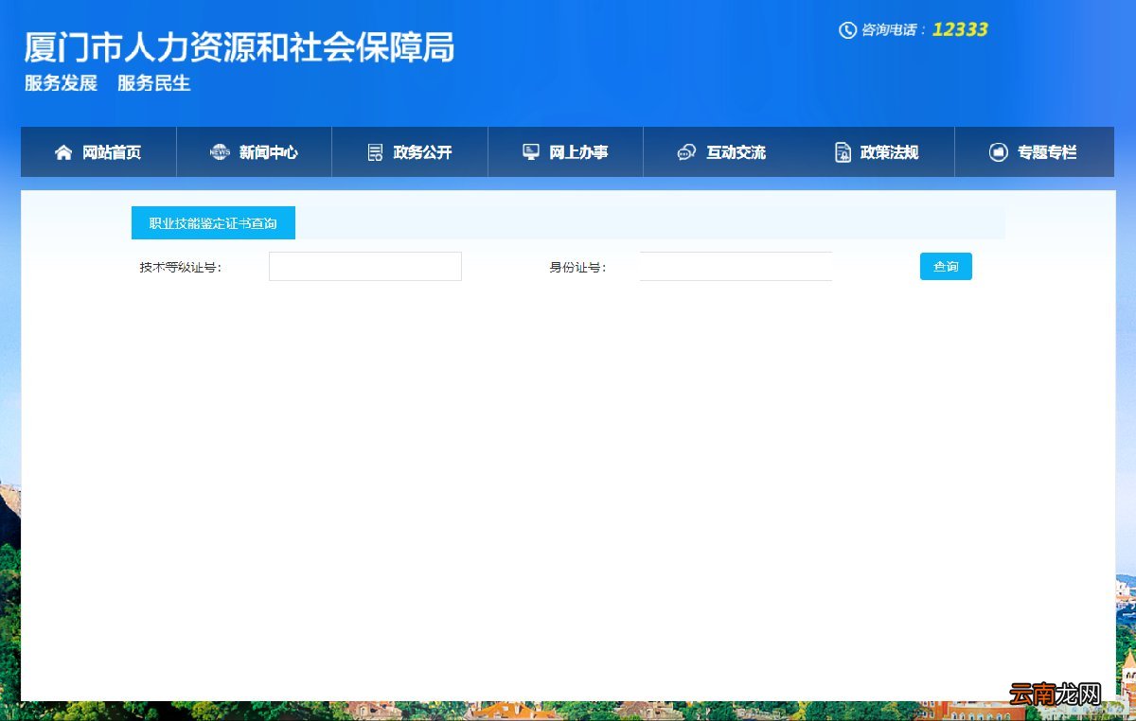Click the 身份证号 label text
Viewport: 1136px width, 721px height.
(x=577, y=268)
